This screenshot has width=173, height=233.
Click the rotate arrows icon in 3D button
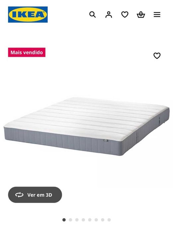coord(19,195)
